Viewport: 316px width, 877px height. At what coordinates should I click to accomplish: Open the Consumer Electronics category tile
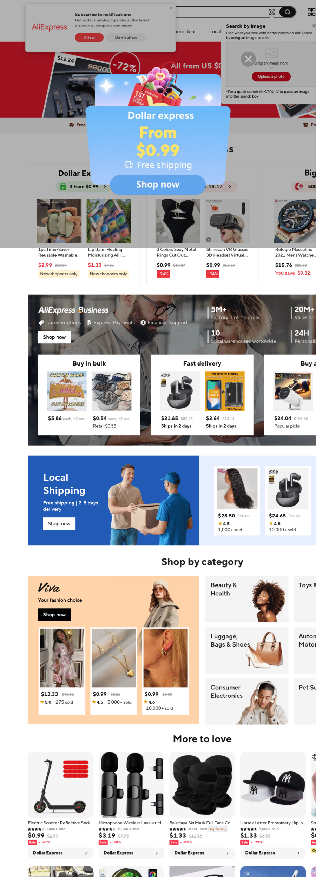247,702
